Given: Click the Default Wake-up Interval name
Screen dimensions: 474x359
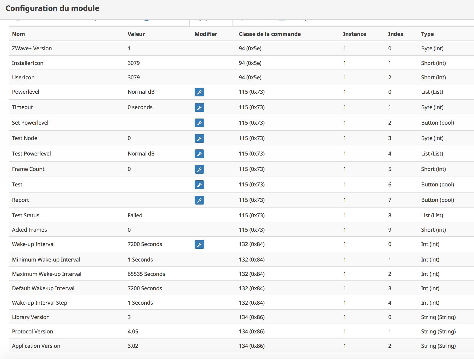Looking at the screenshot, I should (x=43, y=288).
